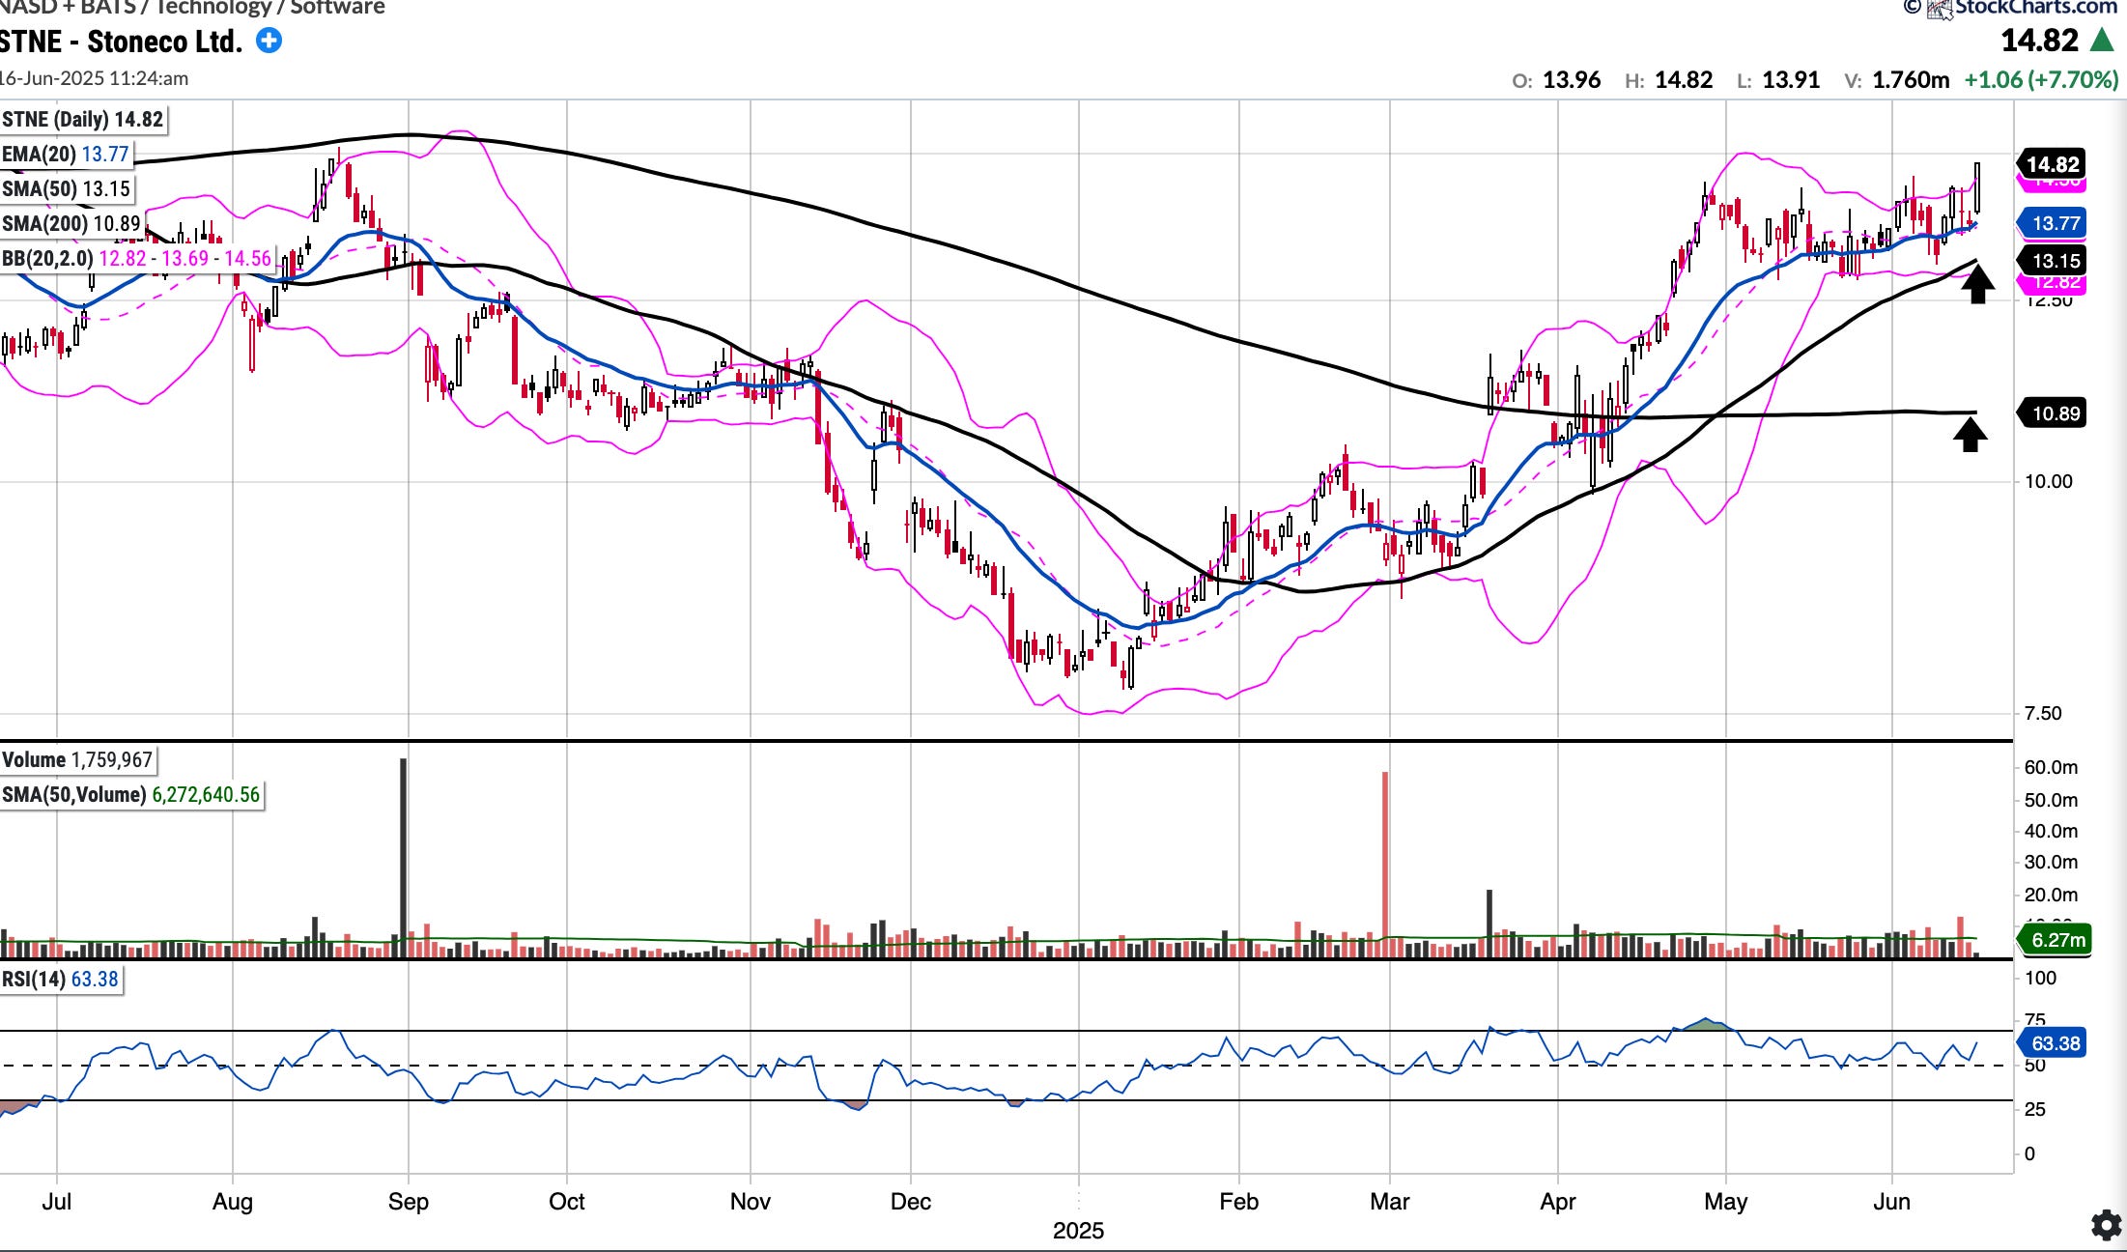2127x1252 pixels.
Task: Click the black arrow under 200-day SMA line
Action: 1971,434
